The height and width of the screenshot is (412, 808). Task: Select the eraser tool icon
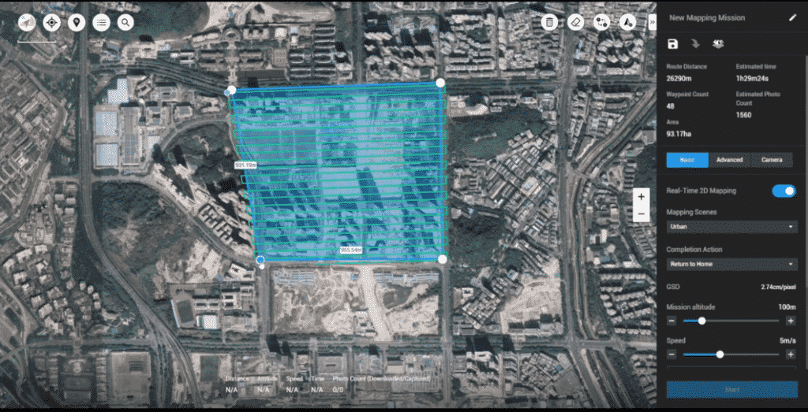click(x=575, y=22)
